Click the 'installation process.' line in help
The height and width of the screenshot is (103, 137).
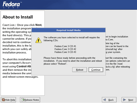(x=15, y=52)
